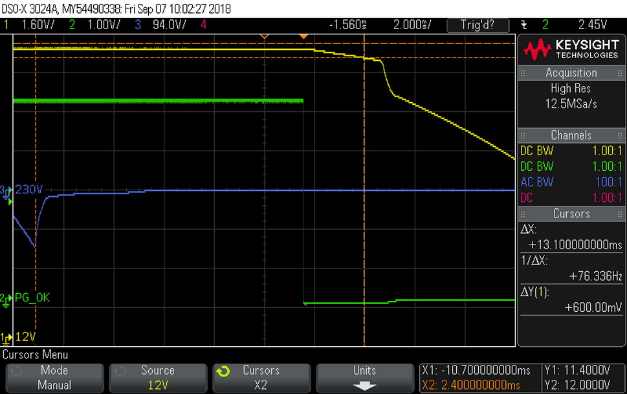Click channel 4 magenta DC 1.00:1 row
The image size is (627, 394).
click(x=571, y=197)
